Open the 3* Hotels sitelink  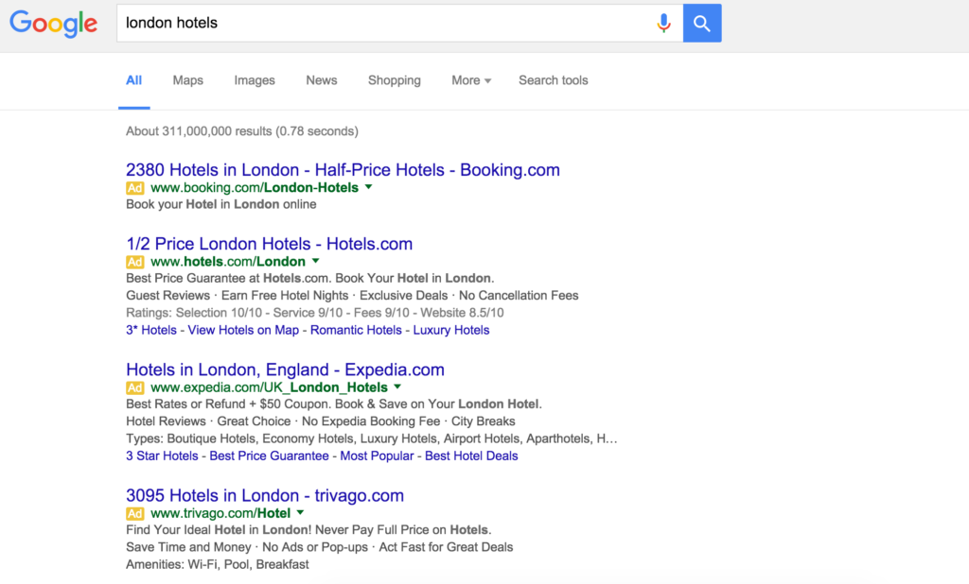click(151, 331)
